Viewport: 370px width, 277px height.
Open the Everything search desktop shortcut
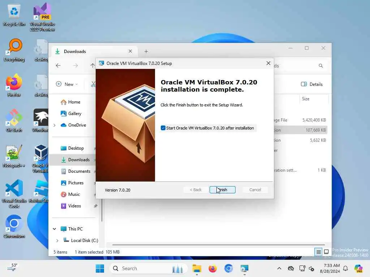[14, 50]
